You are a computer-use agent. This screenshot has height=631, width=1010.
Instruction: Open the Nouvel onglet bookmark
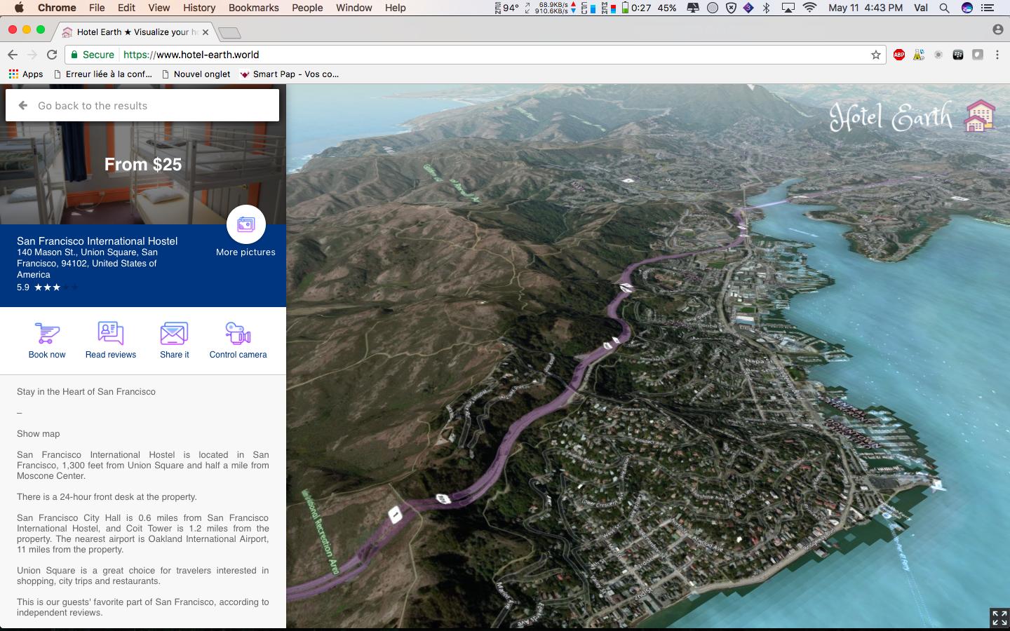pyautogui.click(x=196, y=74)
